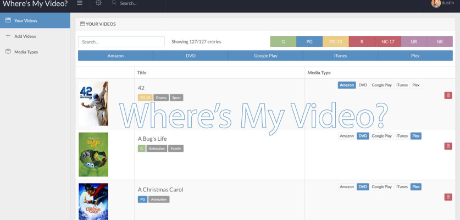Toggle DVD for A Christmas Carol
Screen dimensions: 460x220
pos(363,186)
